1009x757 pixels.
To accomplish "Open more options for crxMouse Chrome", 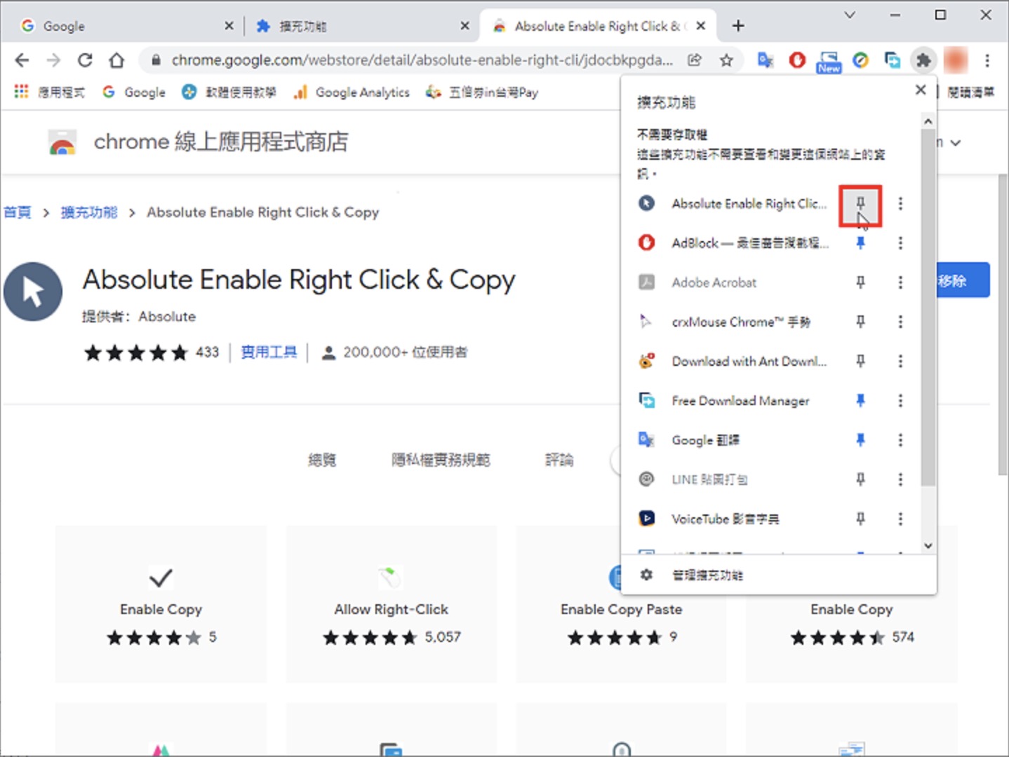I will pos(900,322).
